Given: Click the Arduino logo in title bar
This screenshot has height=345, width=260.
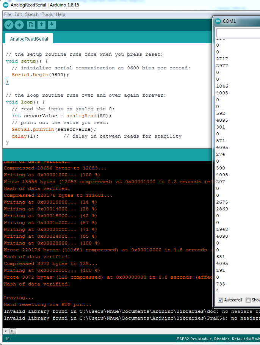Looking at the screenshot, I should coord(6,5).
